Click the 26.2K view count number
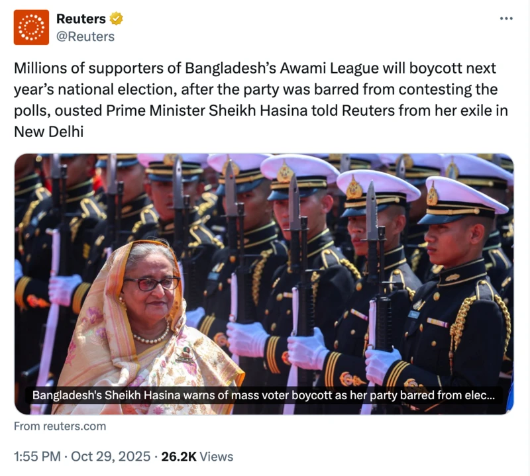 click(x=180, y=456)
